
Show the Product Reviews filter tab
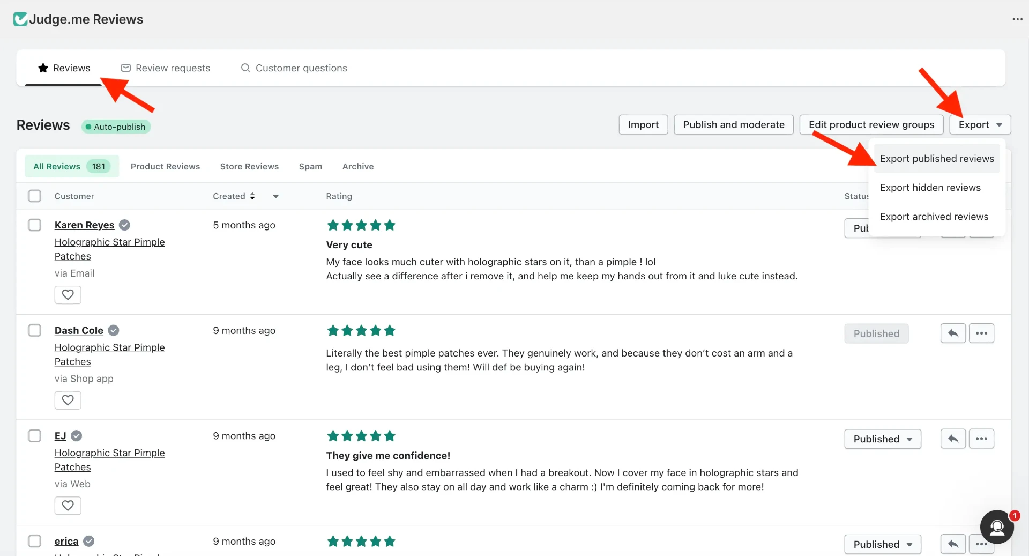(165, 167)
